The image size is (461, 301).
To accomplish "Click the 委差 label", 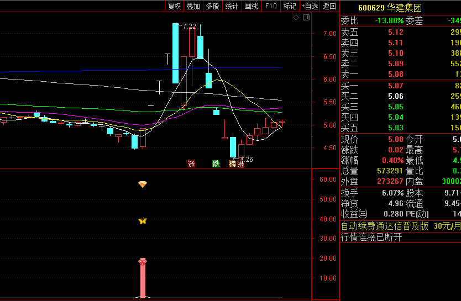I will (x=414, y=20).
